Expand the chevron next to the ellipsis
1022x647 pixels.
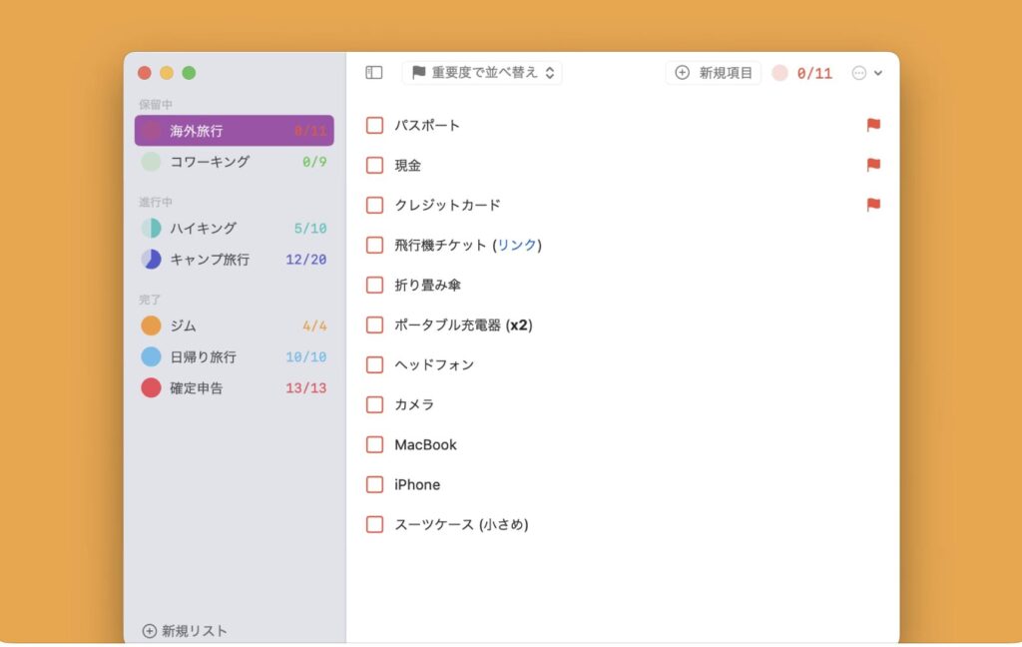click(x=878, y=73)
